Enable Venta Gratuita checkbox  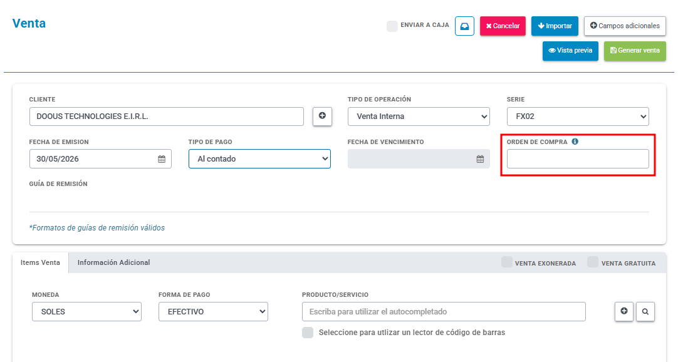click(593, 262)
